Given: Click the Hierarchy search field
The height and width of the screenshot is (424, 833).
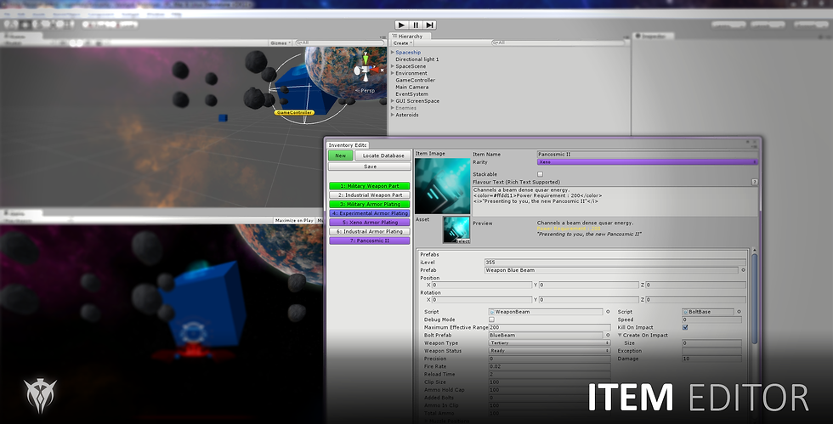Looking at the screenshot, I should point(558,43).
